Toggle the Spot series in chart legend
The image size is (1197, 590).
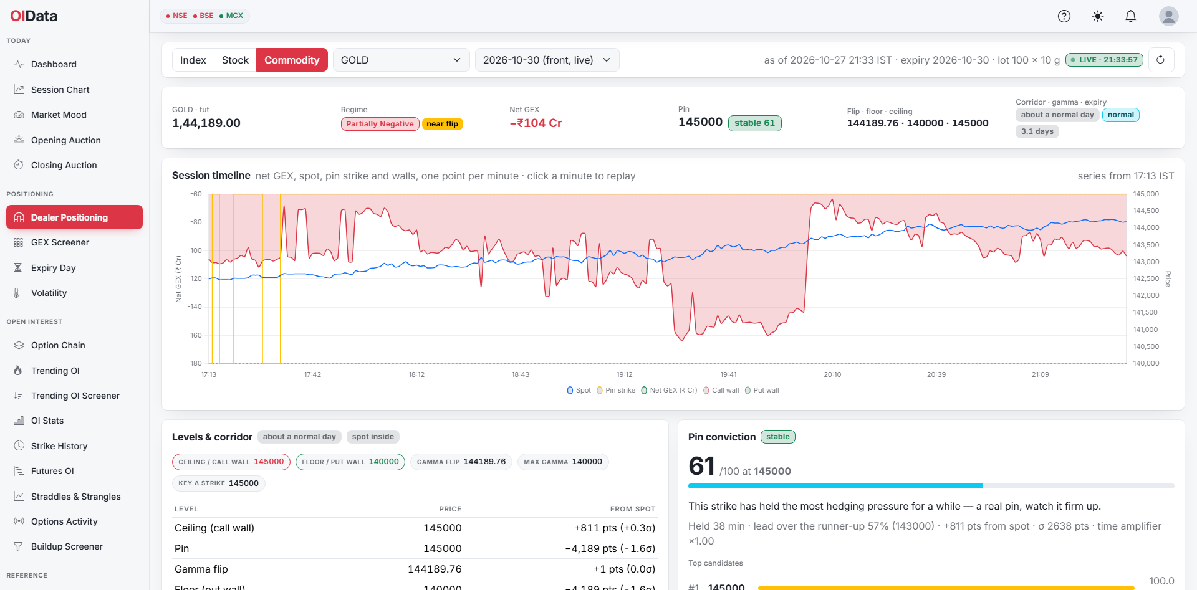579,391
